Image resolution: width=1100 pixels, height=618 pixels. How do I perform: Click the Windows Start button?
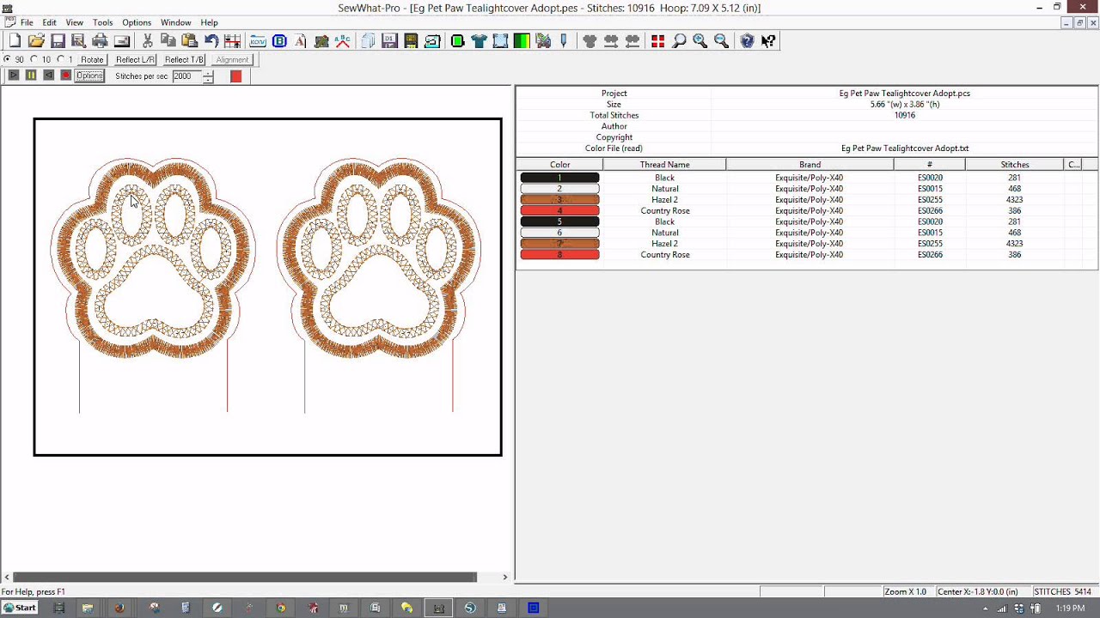point(20,608)
